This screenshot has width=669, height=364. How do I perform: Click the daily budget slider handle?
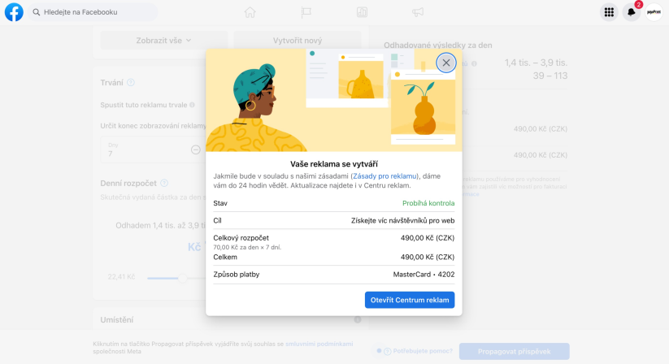tap(183, 278)
